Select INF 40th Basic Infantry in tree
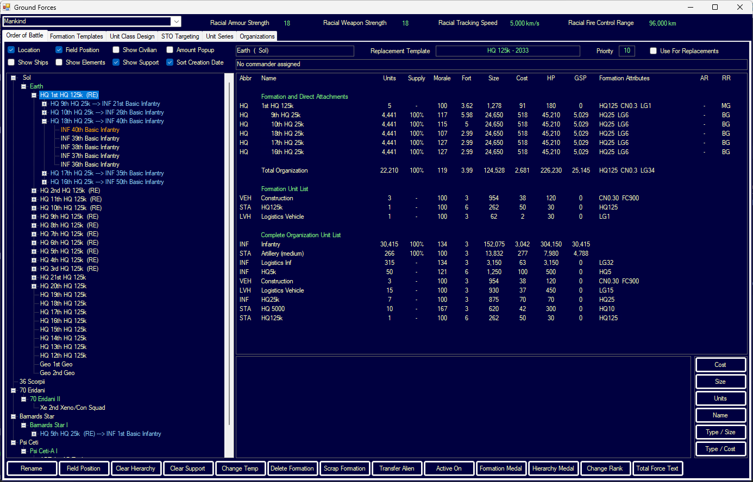Image resolution: width=753 pixels, height=482 pixels. point(90,130)
